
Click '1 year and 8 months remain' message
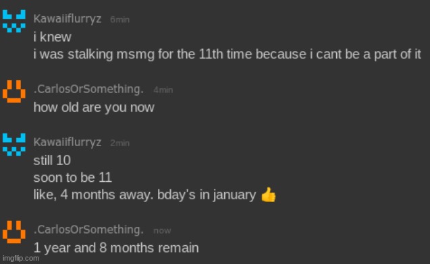pyautogui.click(x=116, y=248)
